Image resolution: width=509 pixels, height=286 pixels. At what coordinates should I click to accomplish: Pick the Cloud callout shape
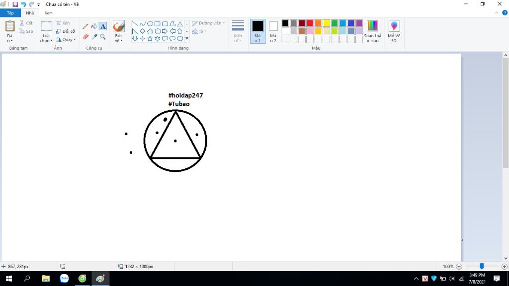coord(180,39)
